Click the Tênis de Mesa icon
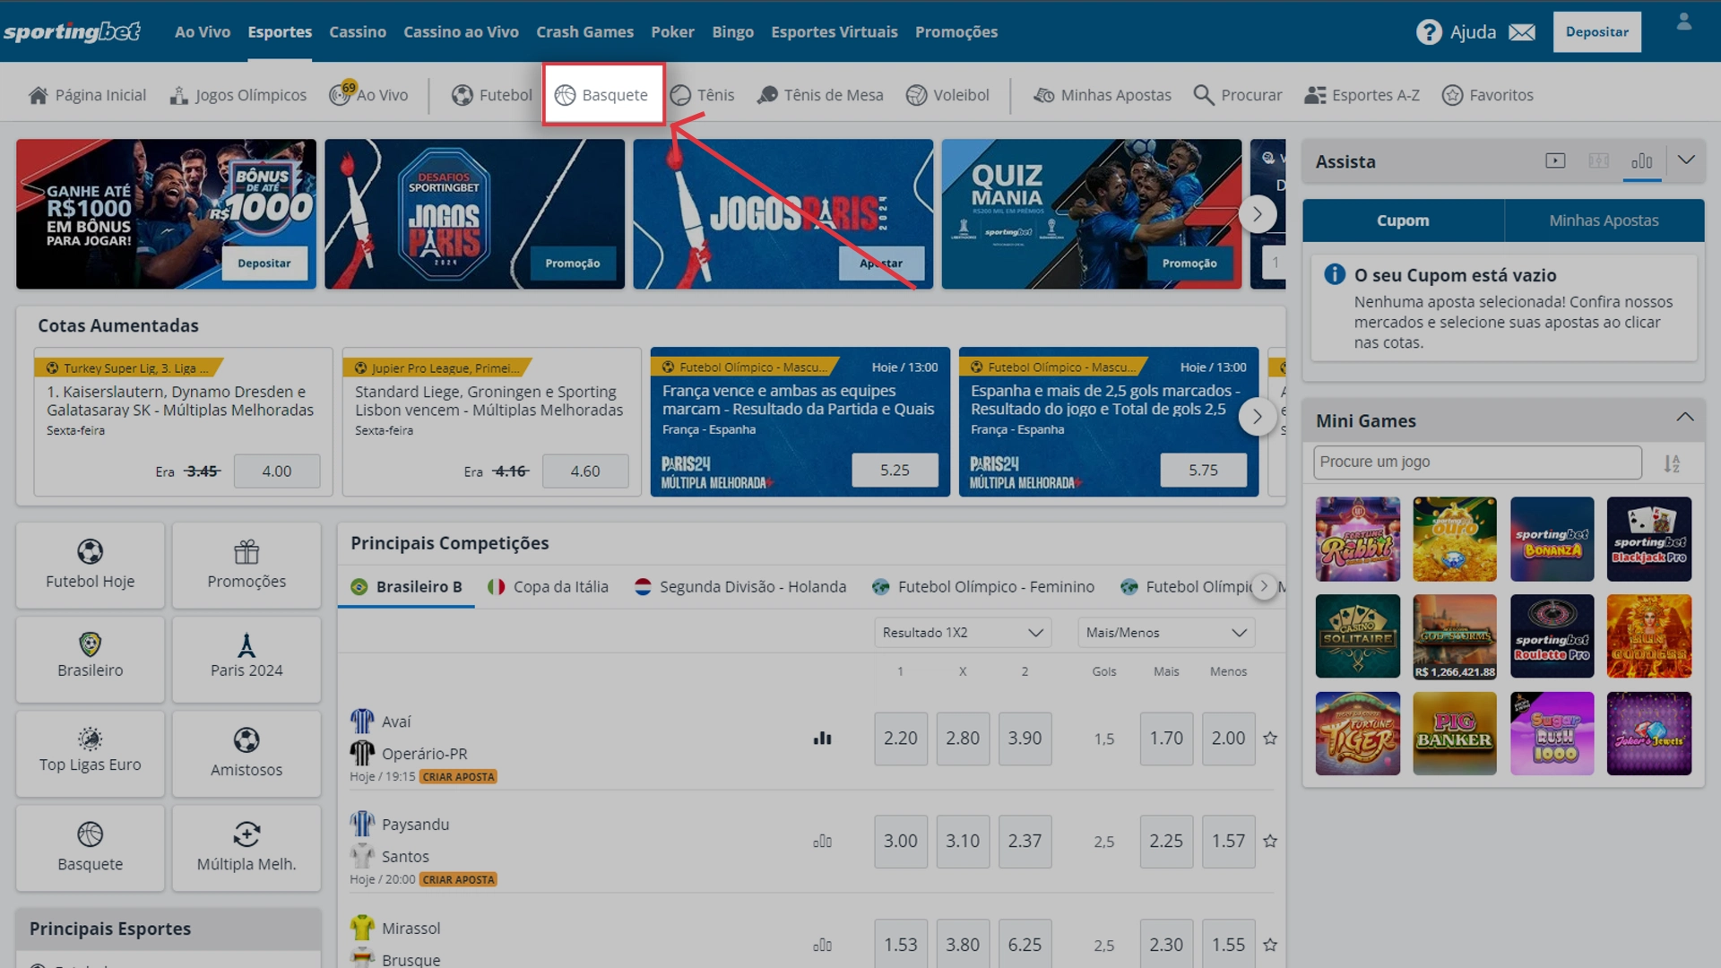Image resolution: width=1721 pixels, height=968 pixels. [766, 94]
